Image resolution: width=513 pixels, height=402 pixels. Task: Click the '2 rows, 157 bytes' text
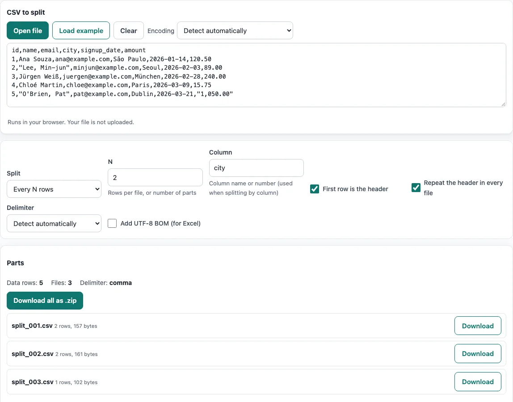point(76,326)
